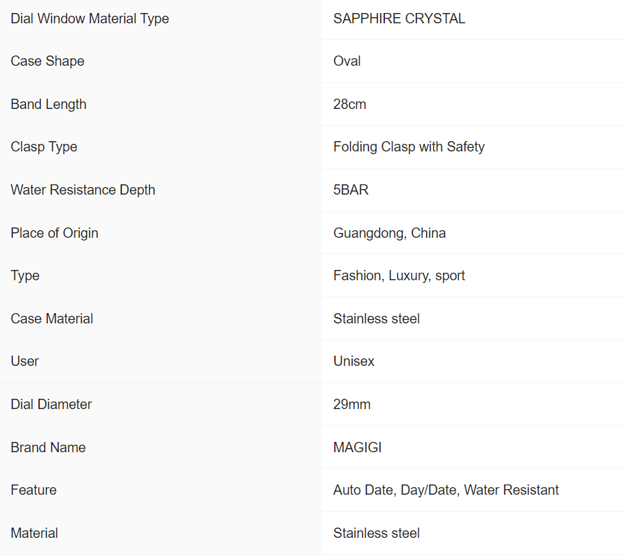Click the 28cm band length value
This screenshot has height=555, width=626.
coord(349,104)
